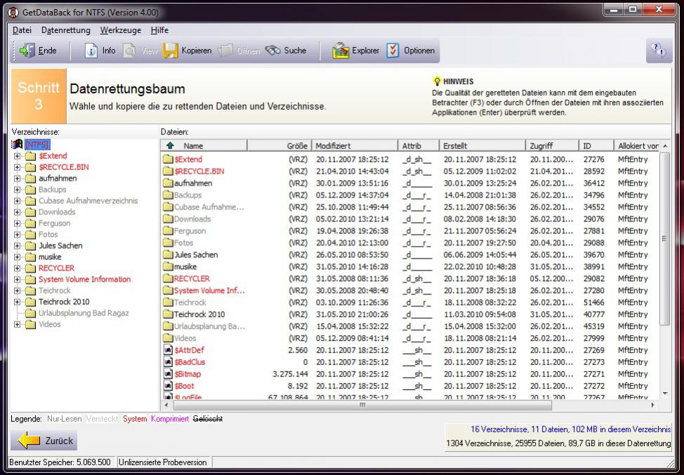
Task: Click the Ende toolbar icon
Action: point(27,51)
